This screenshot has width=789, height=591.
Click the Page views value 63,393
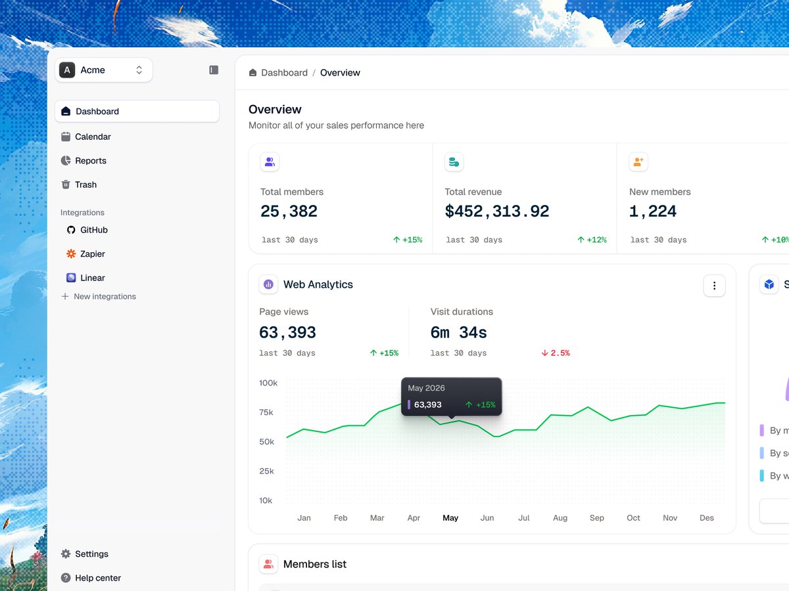click(288, 333)
